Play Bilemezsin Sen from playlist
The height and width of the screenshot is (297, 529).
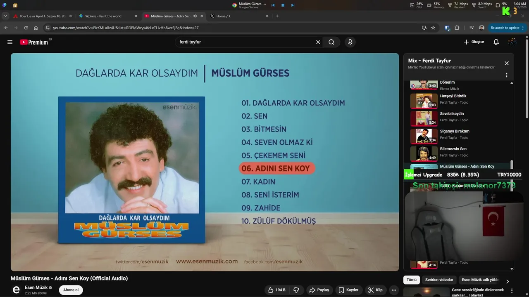(x=459, y=153)
